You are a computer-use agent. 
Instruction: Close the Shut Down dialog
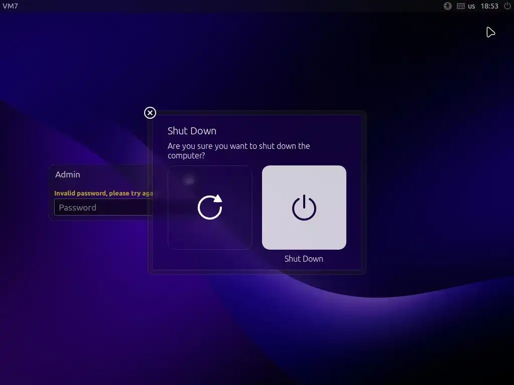pos(150,113)
